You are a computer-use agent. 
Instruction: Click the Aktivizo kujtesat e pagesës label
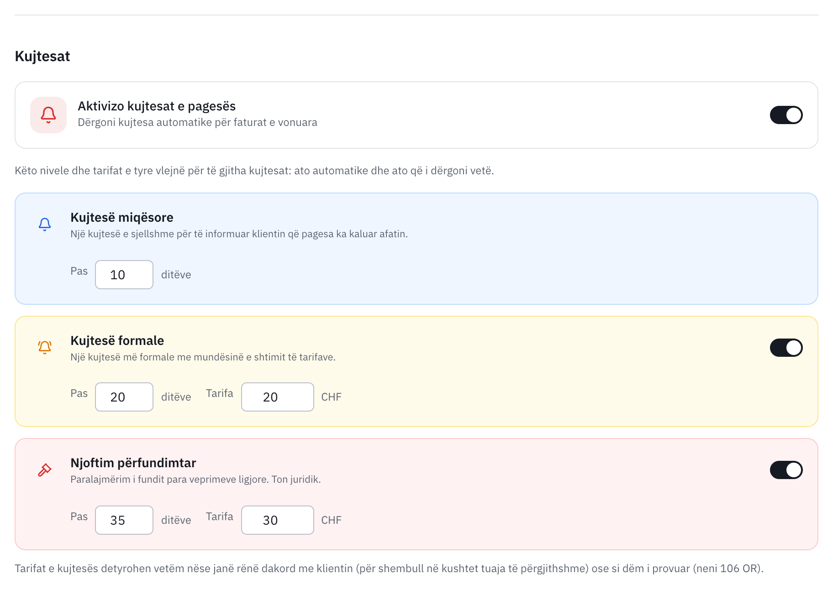coord(157,106)
